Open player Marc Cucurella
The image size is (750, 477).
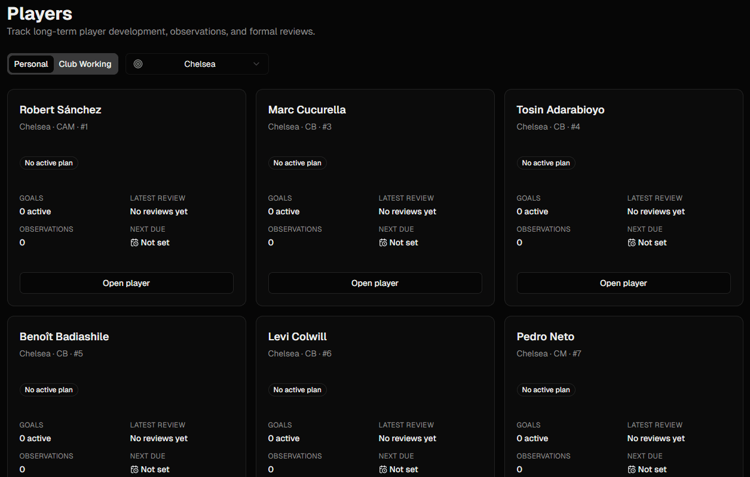tap(375, 283)
